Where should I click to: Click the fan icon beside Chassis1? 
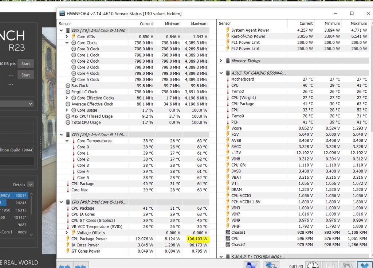228,232
